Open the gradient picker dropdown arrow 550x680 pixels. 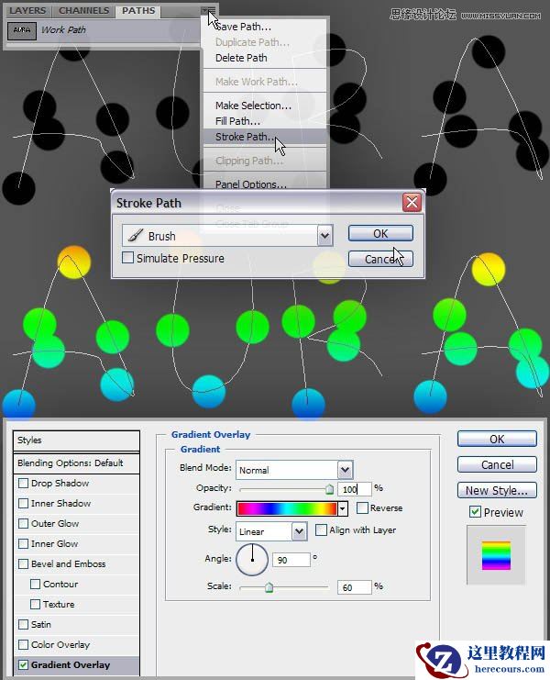[x=343, y=508]
